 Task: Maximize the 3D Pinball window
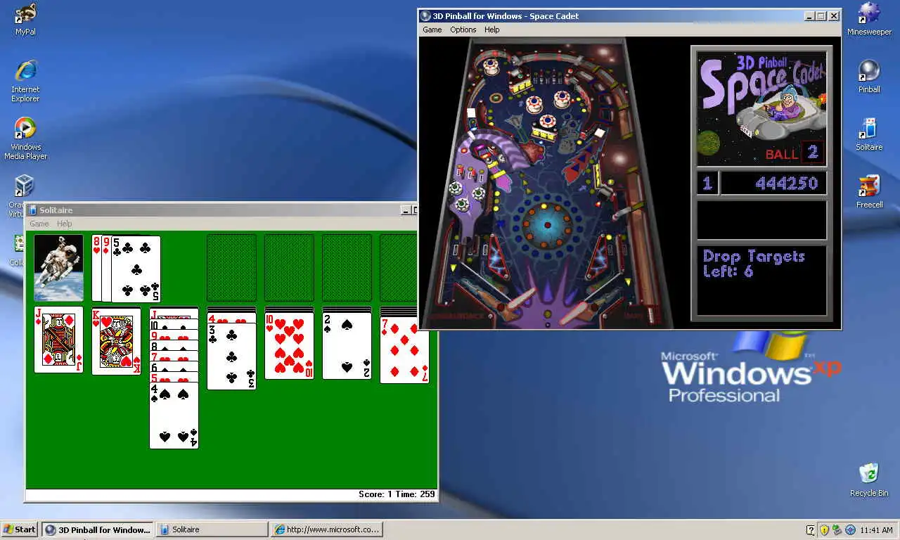(821, 15)
